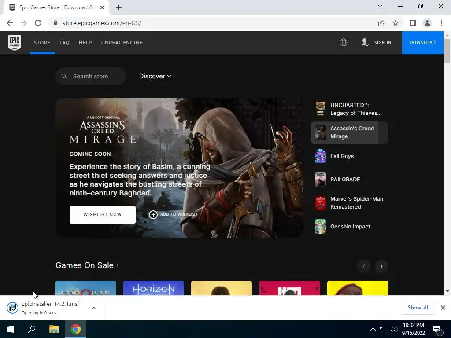Close the downloads bar
The image size is (451, 338).
coord(443,308)
